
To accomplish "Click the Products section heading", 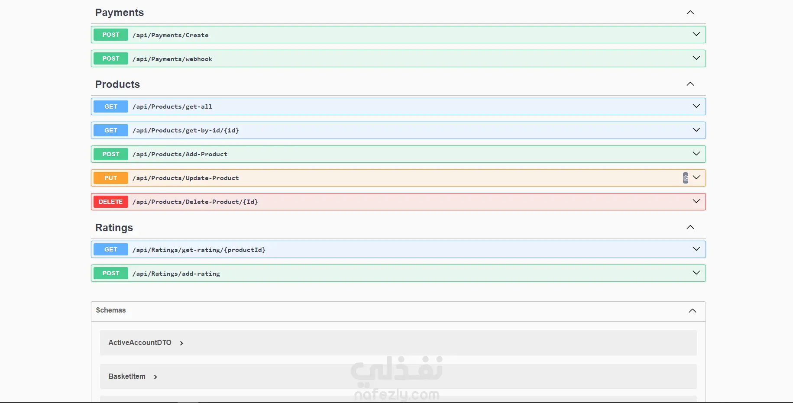I will click(117, 84).
